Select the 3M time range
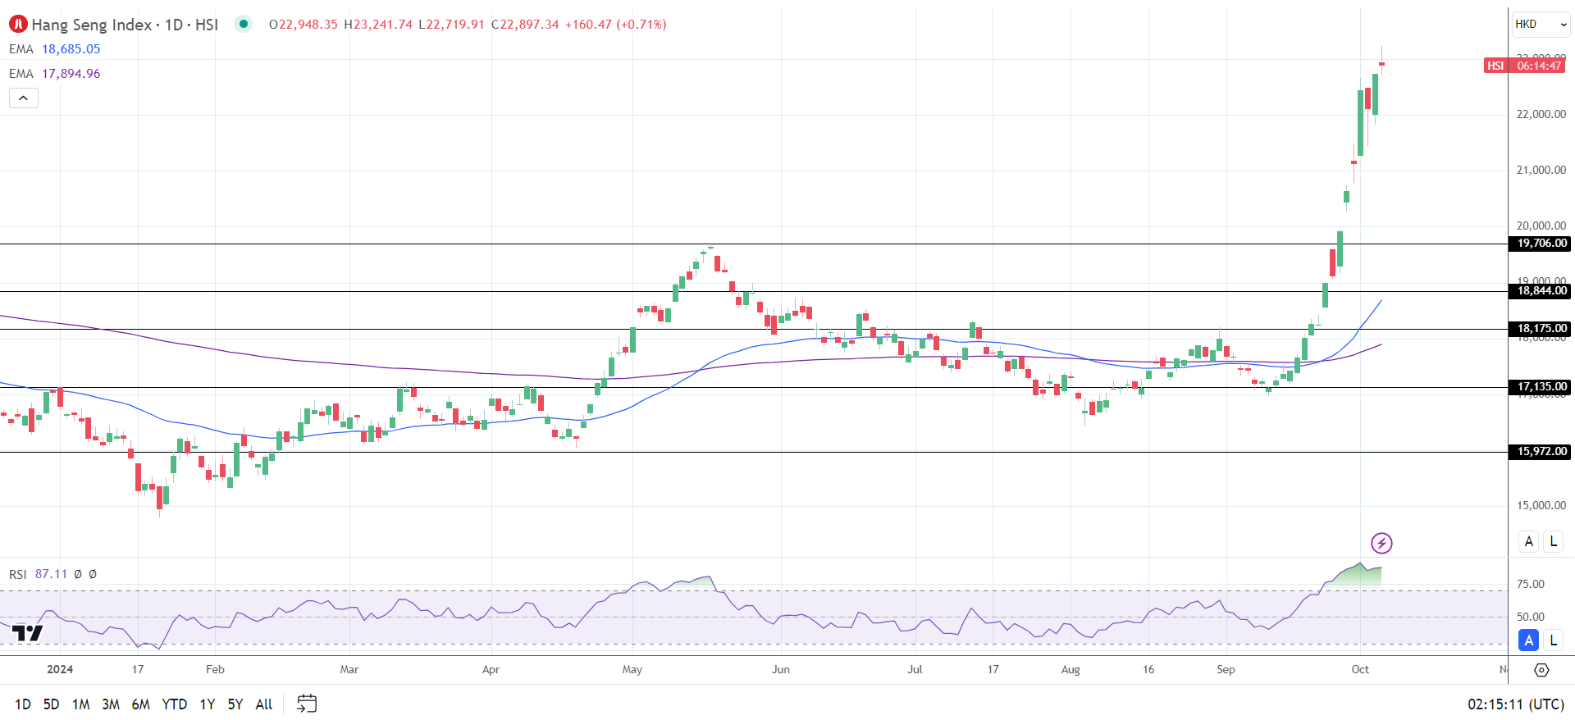Screen dimensions: 1575x720 click(x=111, y=704)
